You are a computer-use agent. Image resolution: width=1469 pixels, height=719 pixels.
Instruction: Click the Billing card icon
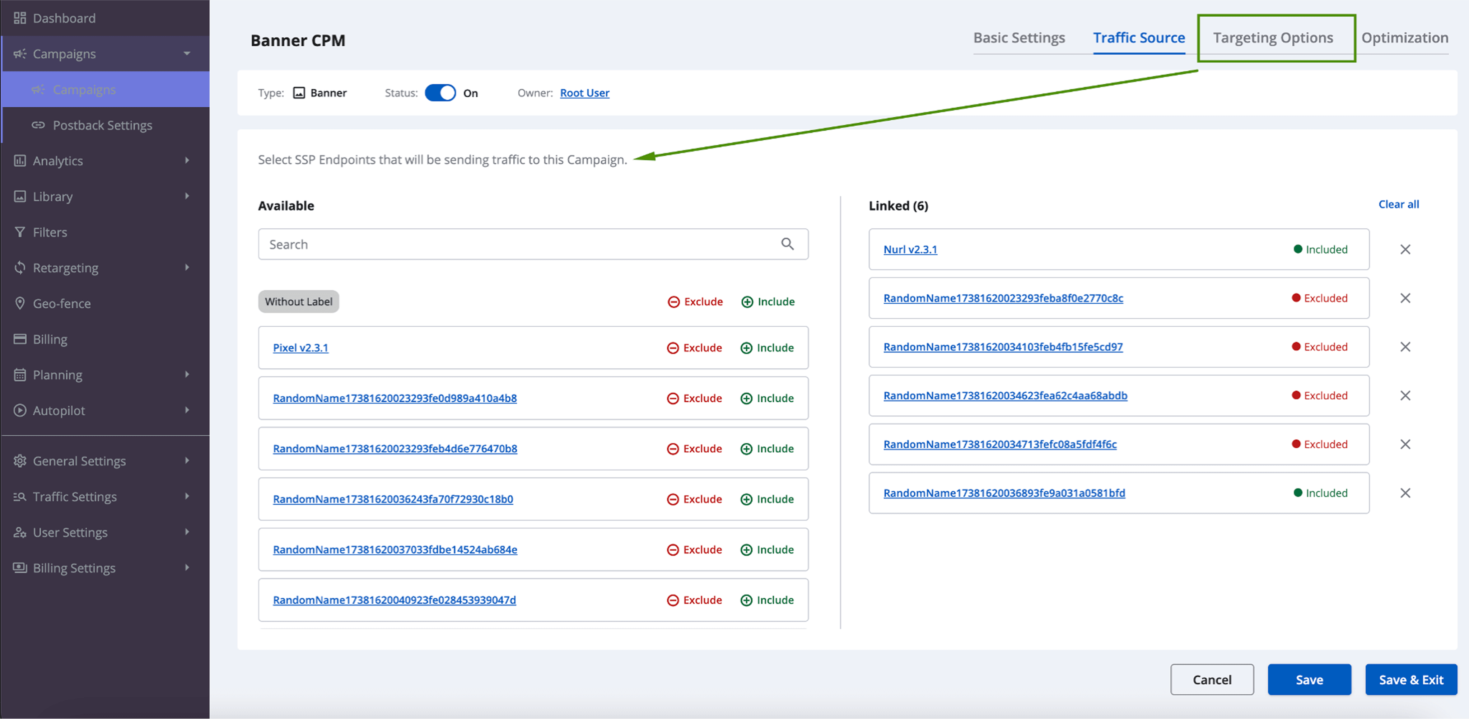20,339
